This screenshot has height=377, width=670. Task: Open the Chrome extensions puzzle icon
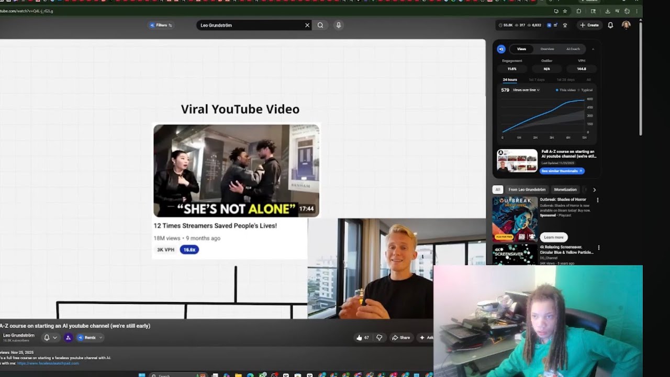tap(579, 11)
